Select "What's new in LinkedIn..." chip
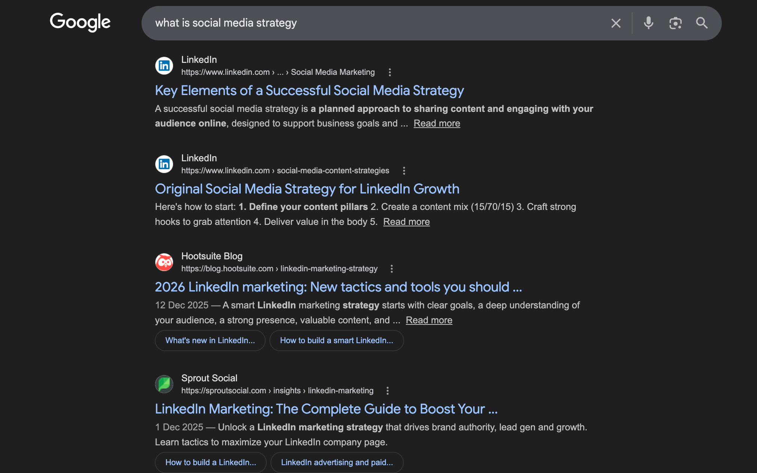The height and width of the screenshot is (473, 757). [x=210, y=341]
